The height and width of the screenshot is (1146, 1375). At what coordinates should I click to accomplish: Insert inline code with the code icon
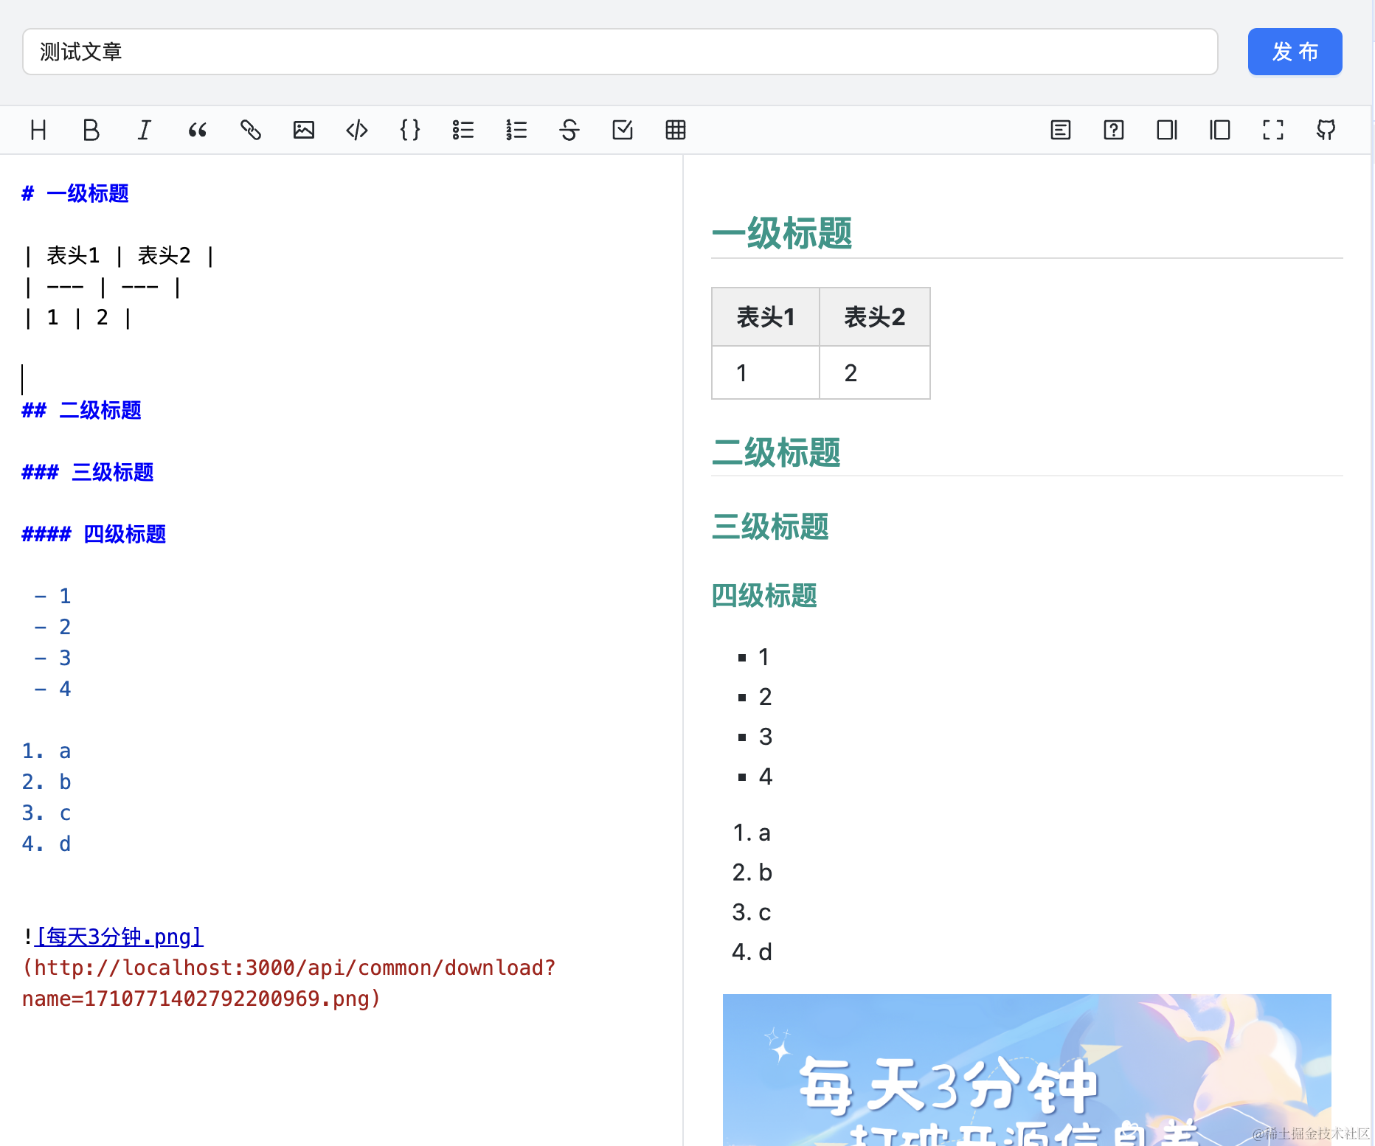[357, 131]
